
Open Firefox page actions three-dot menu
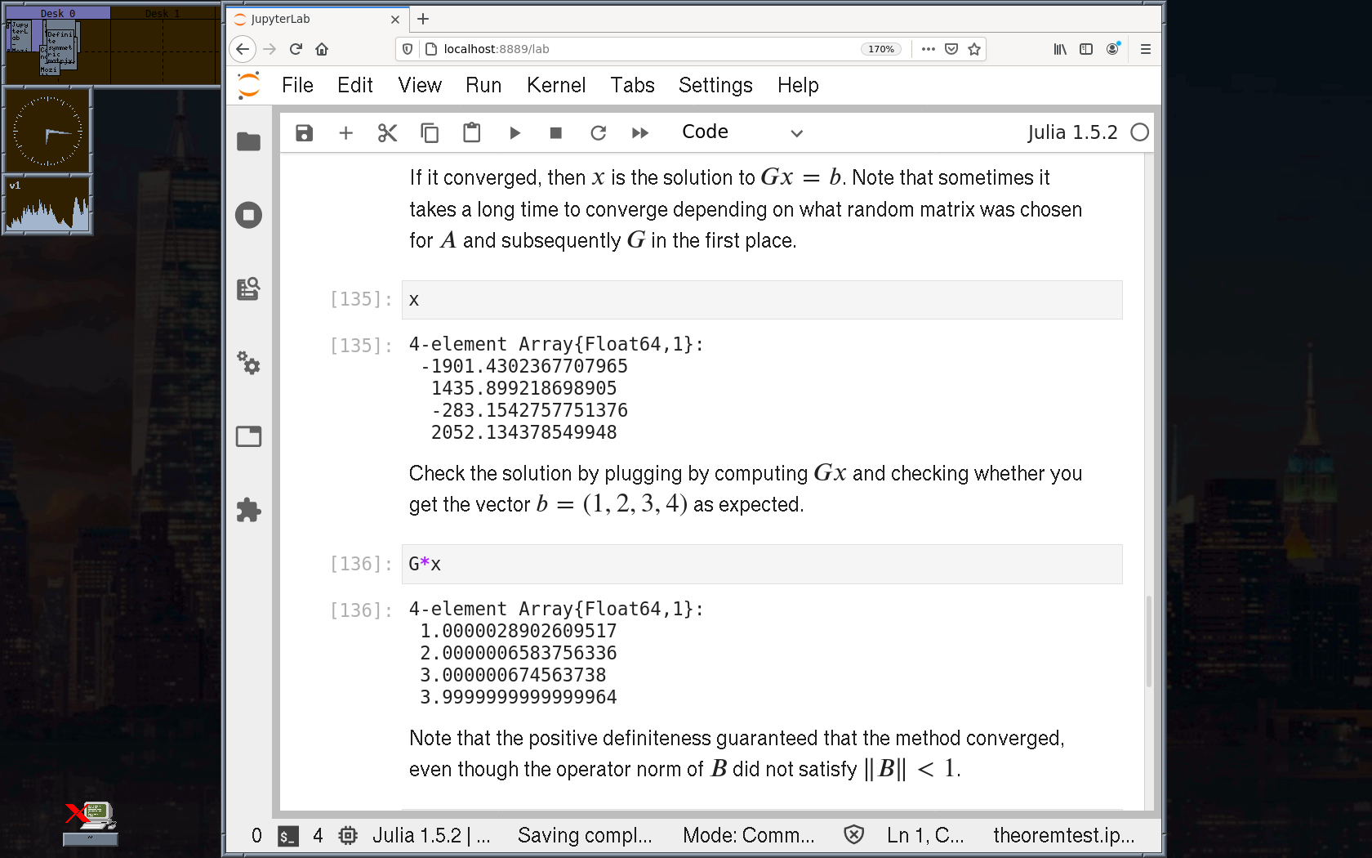(x=928, y=49)
